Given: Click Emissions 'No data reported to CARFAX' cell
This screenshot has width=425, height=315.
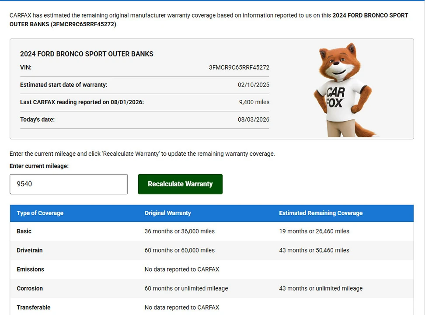Looking at the screenshot, I should 181,269.
